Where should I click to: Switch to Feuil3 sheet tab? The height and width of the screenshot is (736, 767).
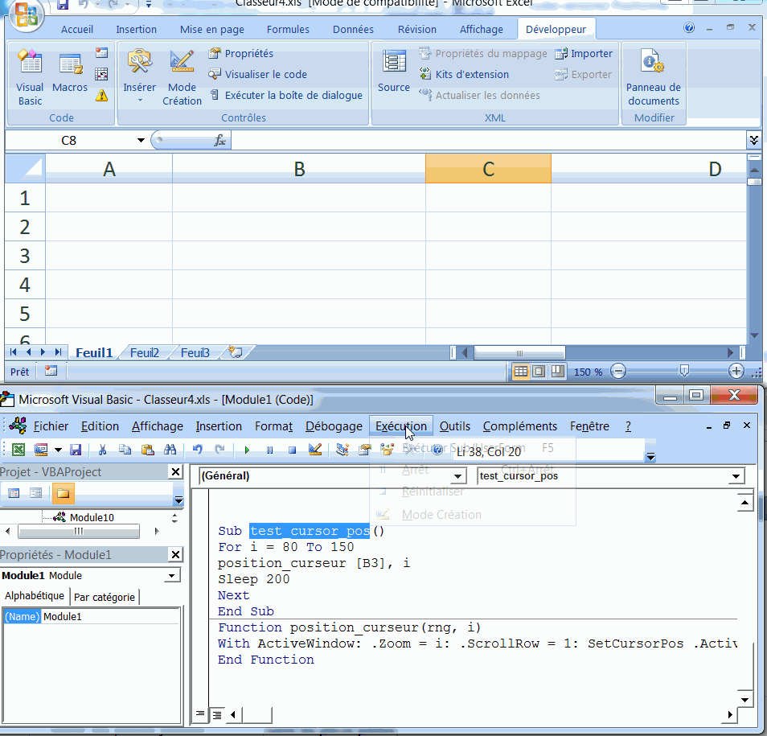click(x=195, y=353)
